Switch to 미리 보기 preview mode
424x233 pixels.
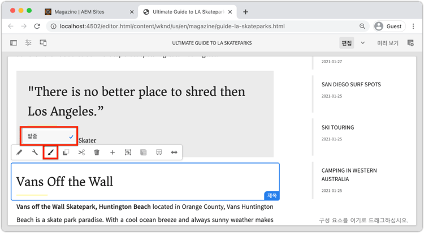tap(388, 43)
